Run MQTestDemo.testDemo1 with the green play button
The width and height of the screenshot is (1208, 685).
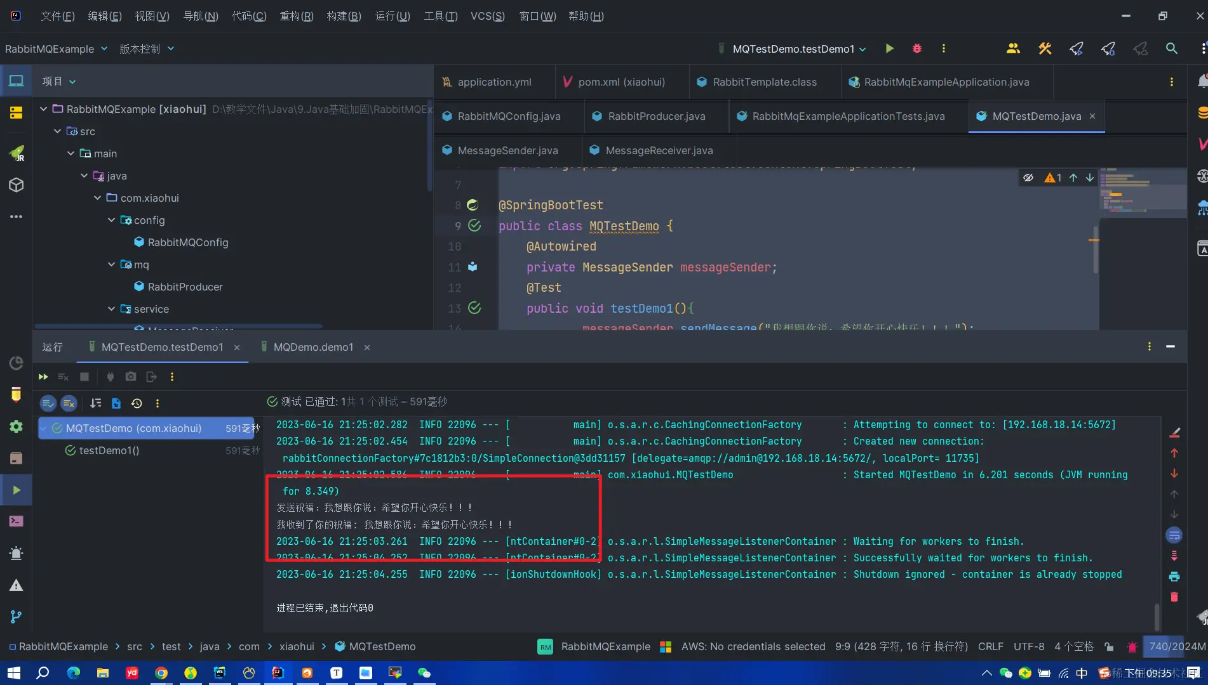tap(889, 49)
